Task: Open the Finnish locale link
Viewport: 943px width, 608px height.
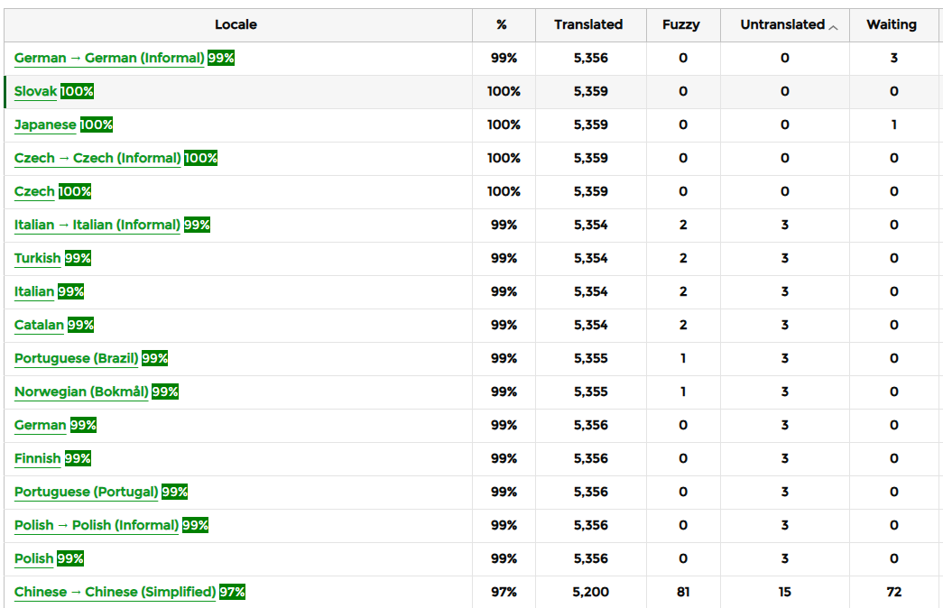Action: click(37, 459)
